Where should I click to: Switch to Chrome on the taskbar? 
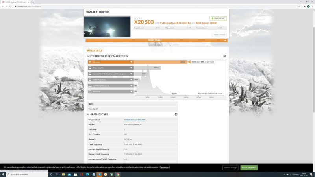click(x=117, y=175)
